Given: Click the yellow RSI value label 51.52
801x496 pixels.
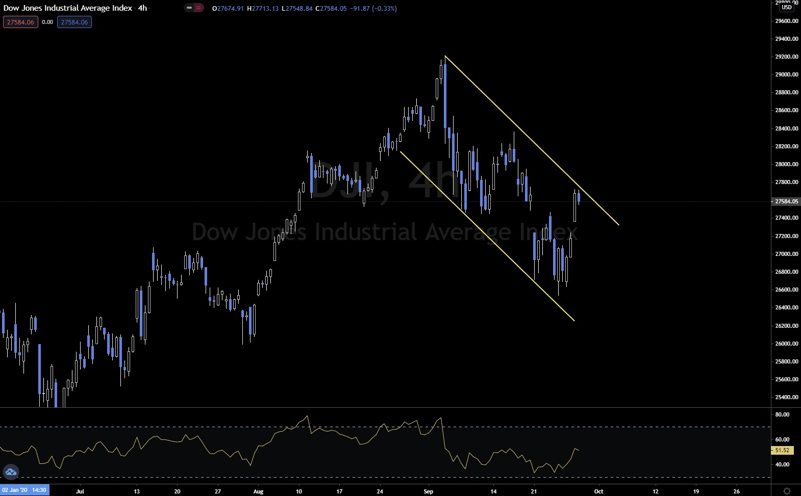Looking at the screenshot, I should click(782, 450).
